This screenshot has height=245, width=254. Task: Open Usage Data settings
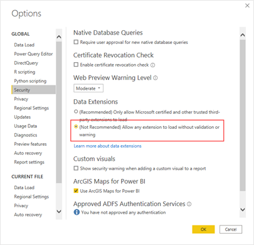tap(26, 126)
